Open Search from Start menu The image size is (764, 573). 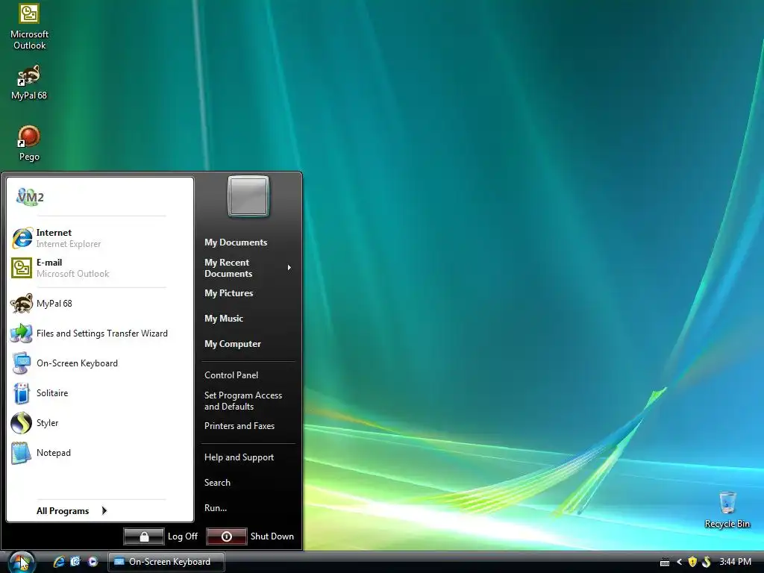point(217,483)
